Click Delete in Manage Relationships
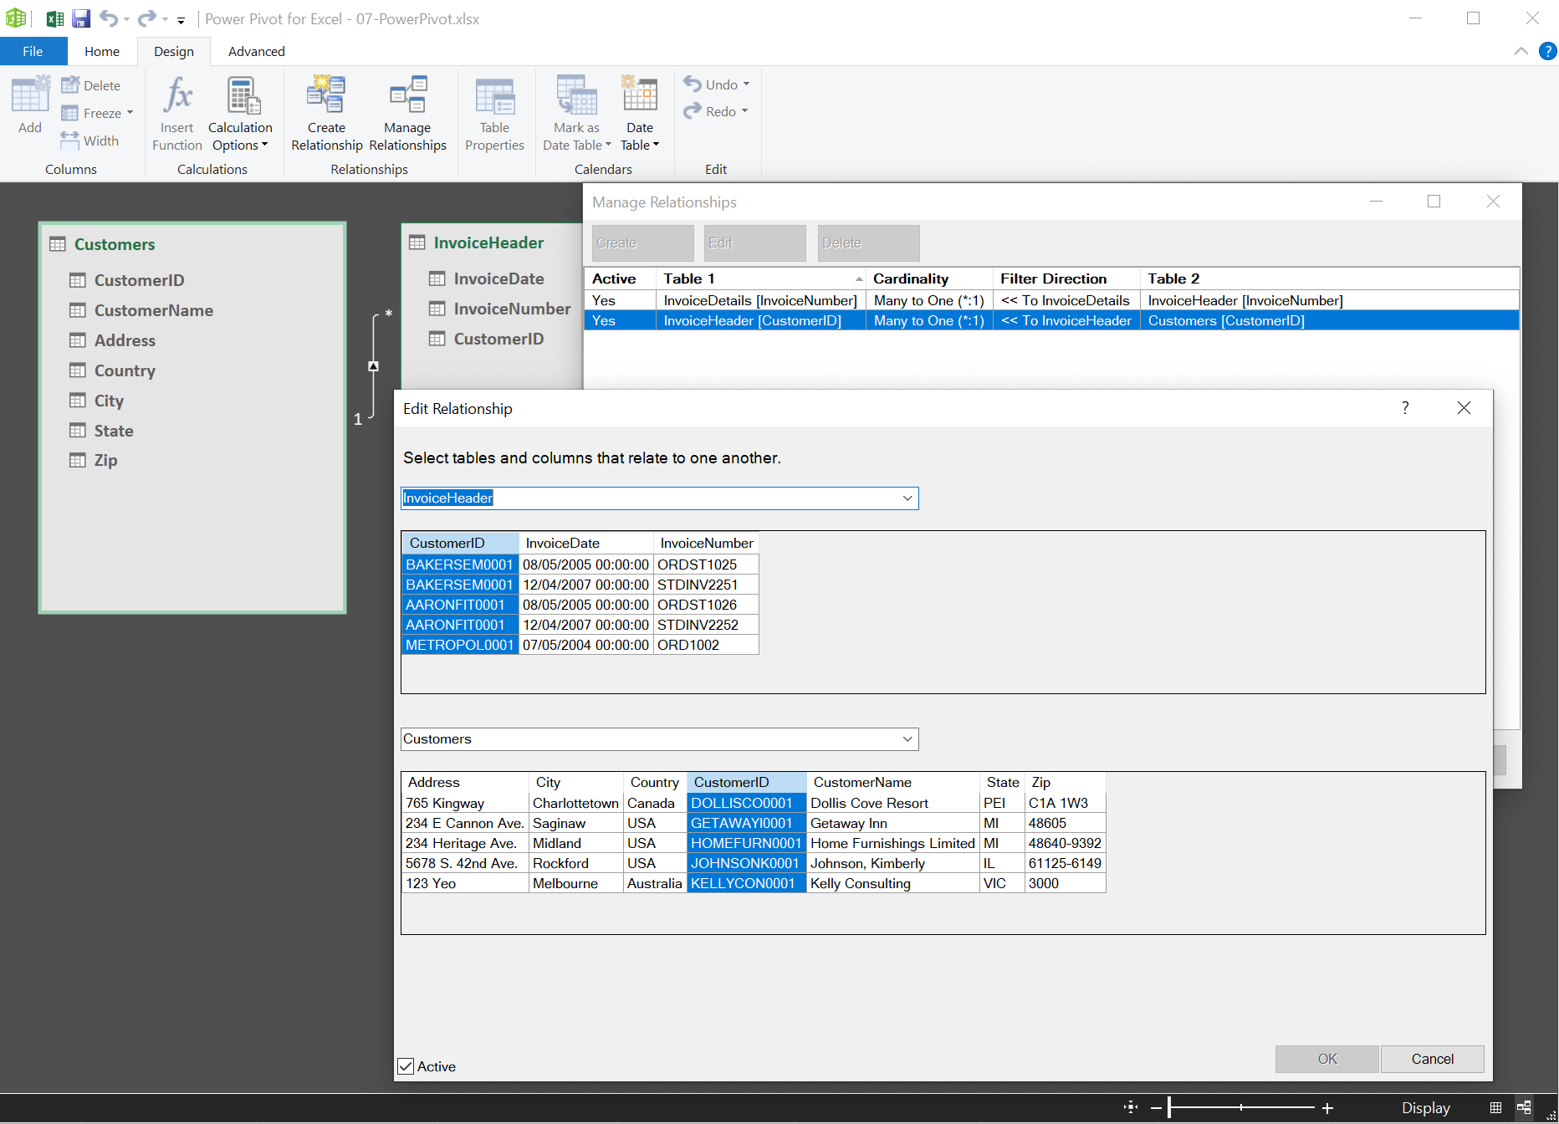1559x1124 pixels. click(869, 243)
